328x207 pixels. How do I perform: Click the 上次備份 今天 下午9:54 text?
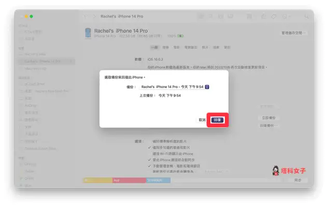160,96
